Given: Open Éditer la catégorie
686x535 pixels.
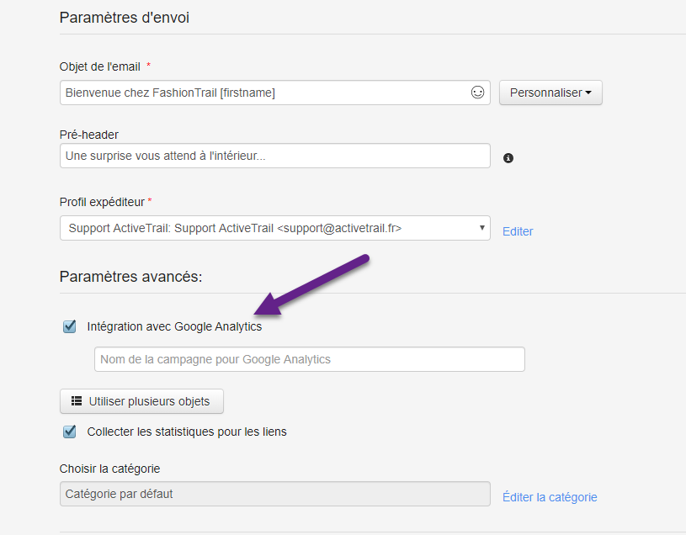Looking at the screenshot, I should [550, 497].
